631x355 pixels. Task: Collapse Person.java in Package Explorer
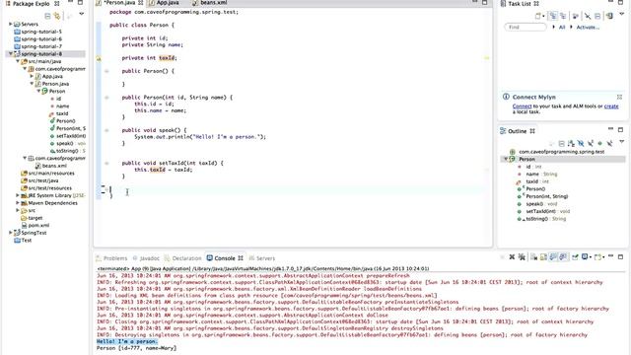[32, 83]
